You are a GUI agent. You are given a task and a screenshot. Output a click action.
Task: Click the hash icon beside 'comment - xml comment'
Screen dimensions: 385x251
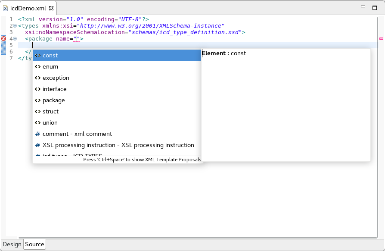point(37,134)
